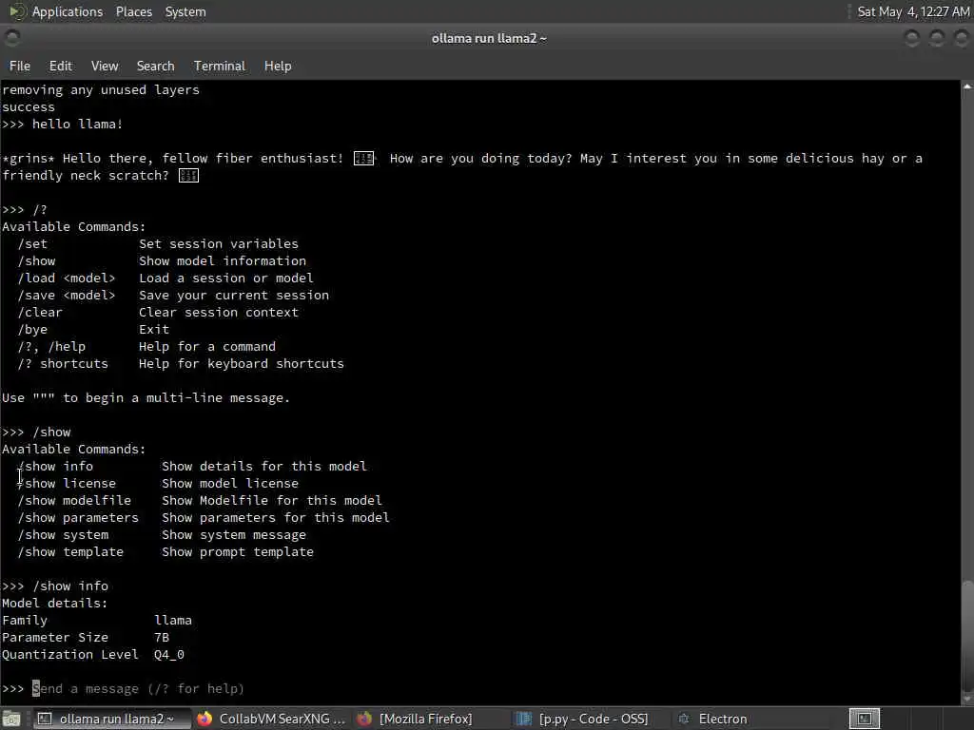Click the show desktop icon in taskbar
The image size is (974, 730).
[x=11, y=719]
